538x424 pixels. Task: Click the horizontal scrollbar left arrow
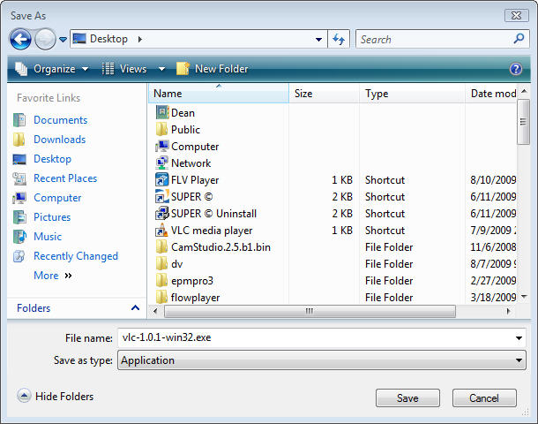click(x=155, y=311)
